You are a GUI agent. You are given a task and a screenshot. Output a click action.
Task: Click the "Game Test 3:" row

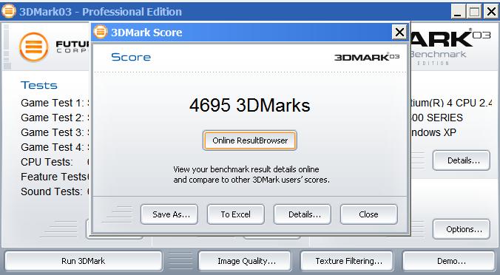[x=55, y=132]
